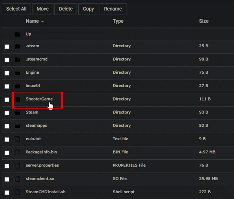Click the file icon next to PackageInfo.bin

click(17, 152)
